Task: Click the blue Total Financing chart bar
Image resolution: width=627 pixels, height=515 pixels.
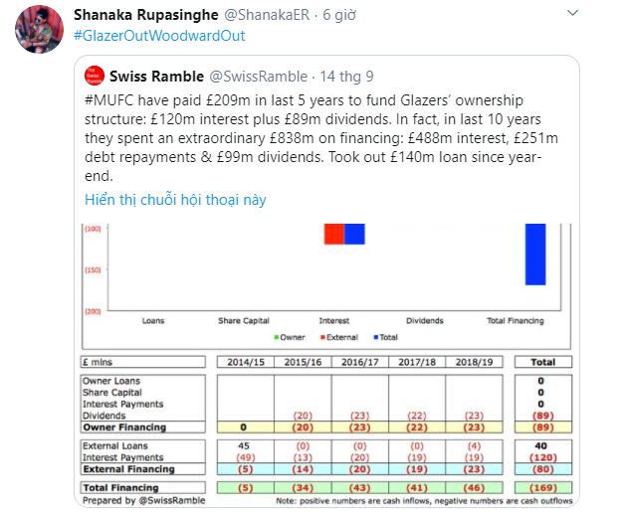Action: [536, 254]
